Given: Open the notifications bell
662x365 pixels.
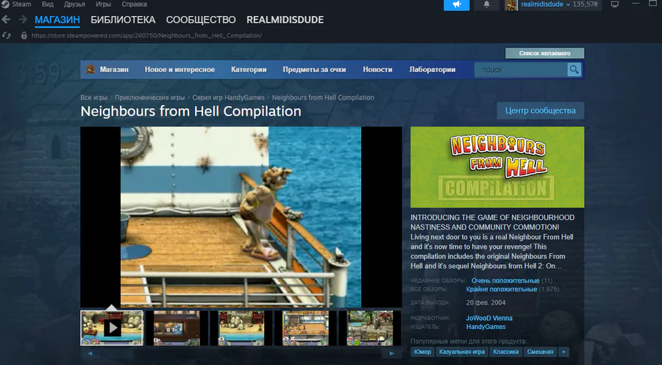Looking at the screenshot, I should tap(486, 4).
